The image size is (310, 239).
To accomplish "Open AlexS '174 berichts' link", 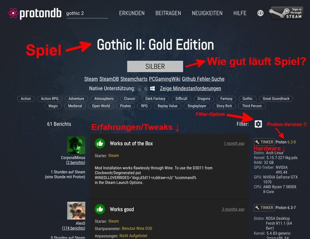I will click(73, 228).
